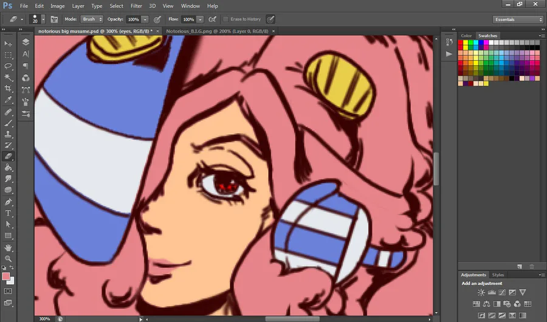Viewport: 547px width, 322px height.
Task: Open the Adjustments panel flyout menu
Action: [541, 275]
